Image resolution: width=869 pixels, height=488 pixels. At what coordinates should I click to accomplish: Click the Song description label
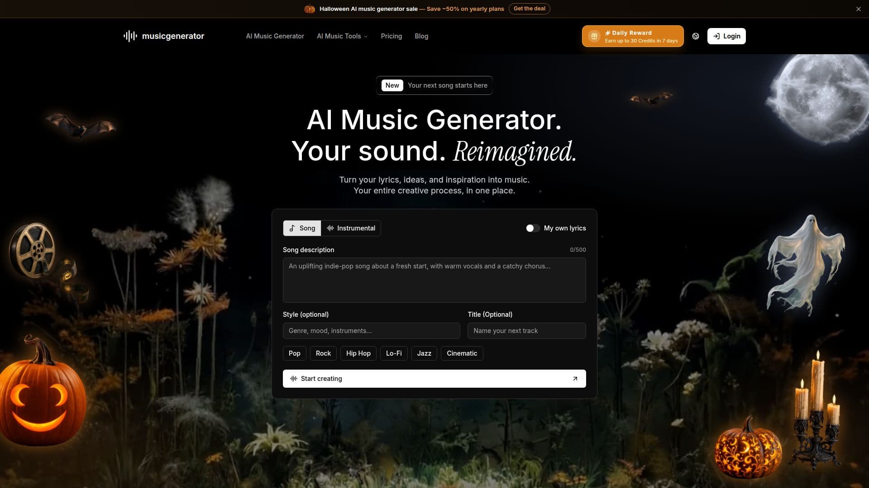click(x=308, y=250)
